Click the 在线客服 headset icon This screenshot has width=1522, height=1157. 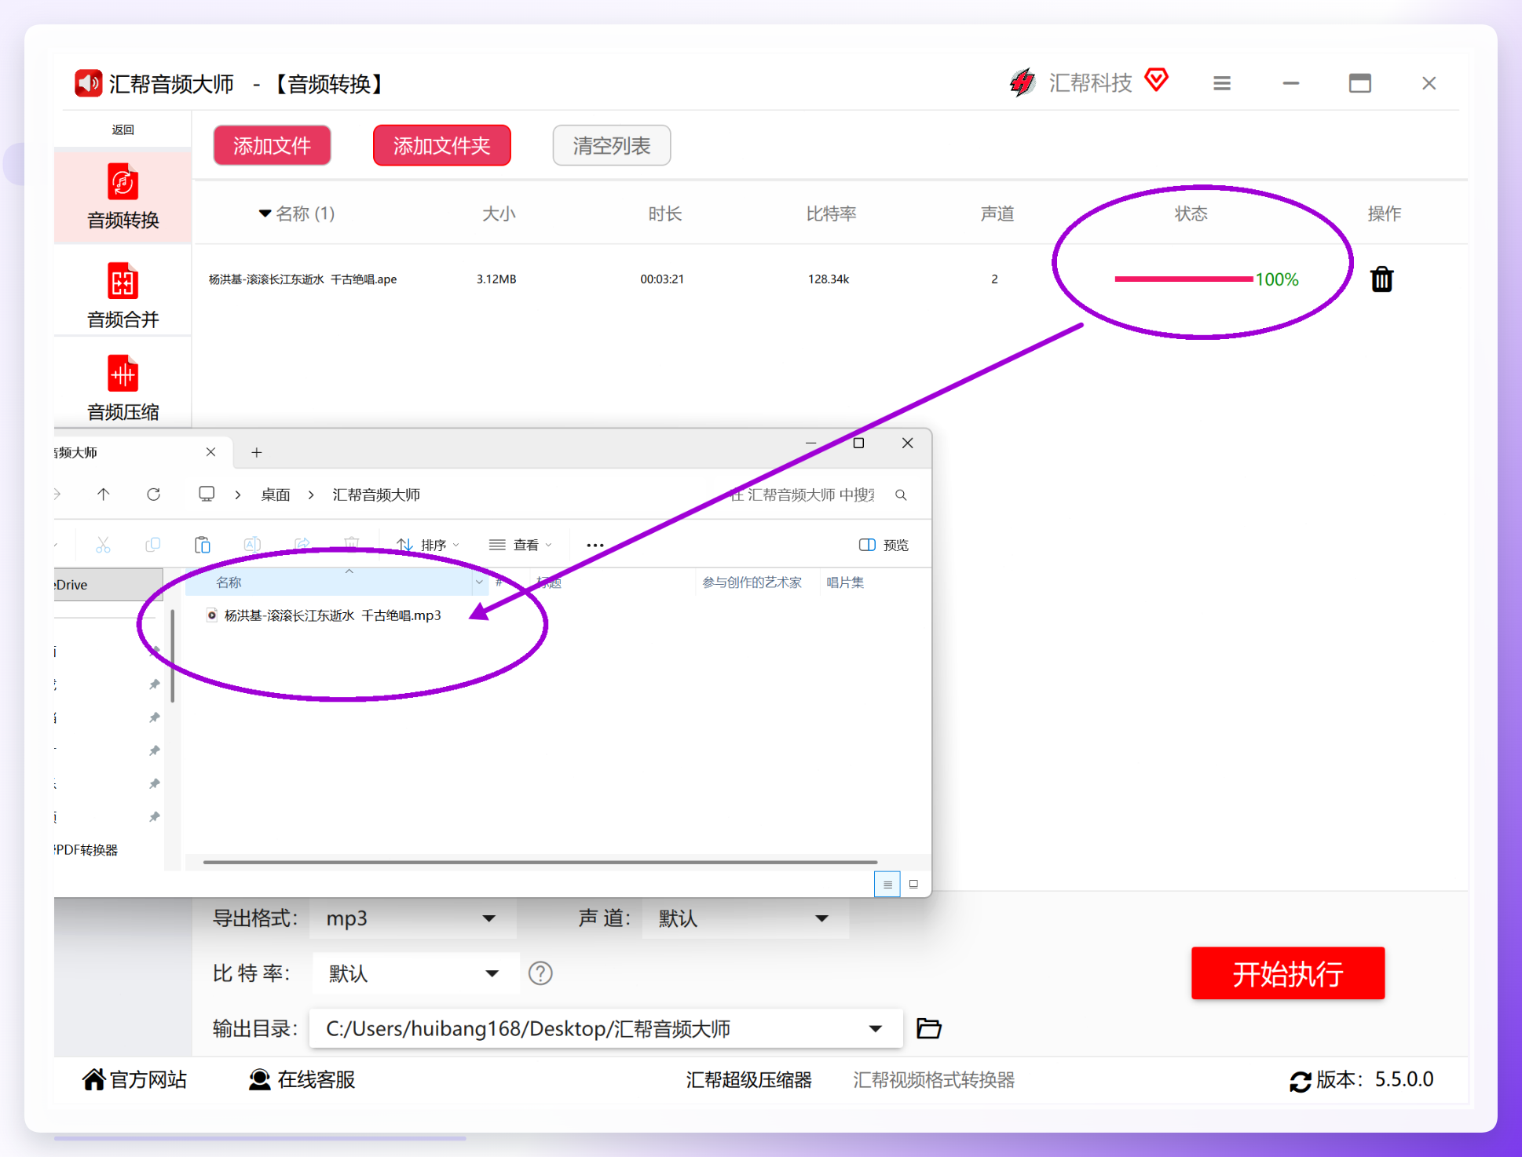[259, 1080]
